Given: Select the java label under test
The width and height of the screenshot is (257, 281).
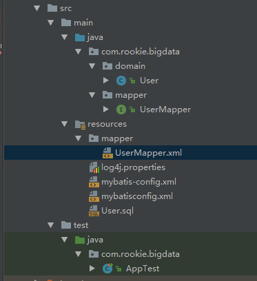Looking at the screenshot, I should click(95, 240).
